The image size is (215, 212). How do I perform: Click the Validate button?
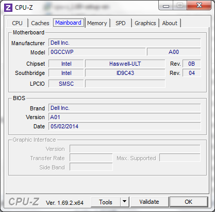point(149,202)
